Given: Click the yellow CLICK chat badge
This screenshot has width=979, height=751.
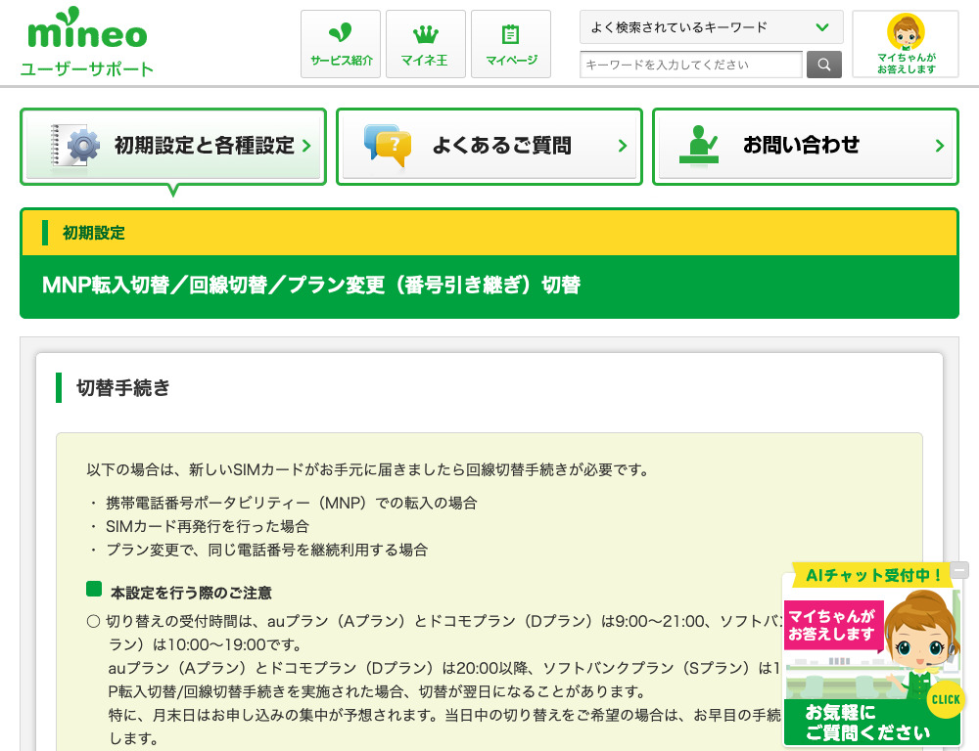Looking at the screenshot, I should click(x=946, y=699).
